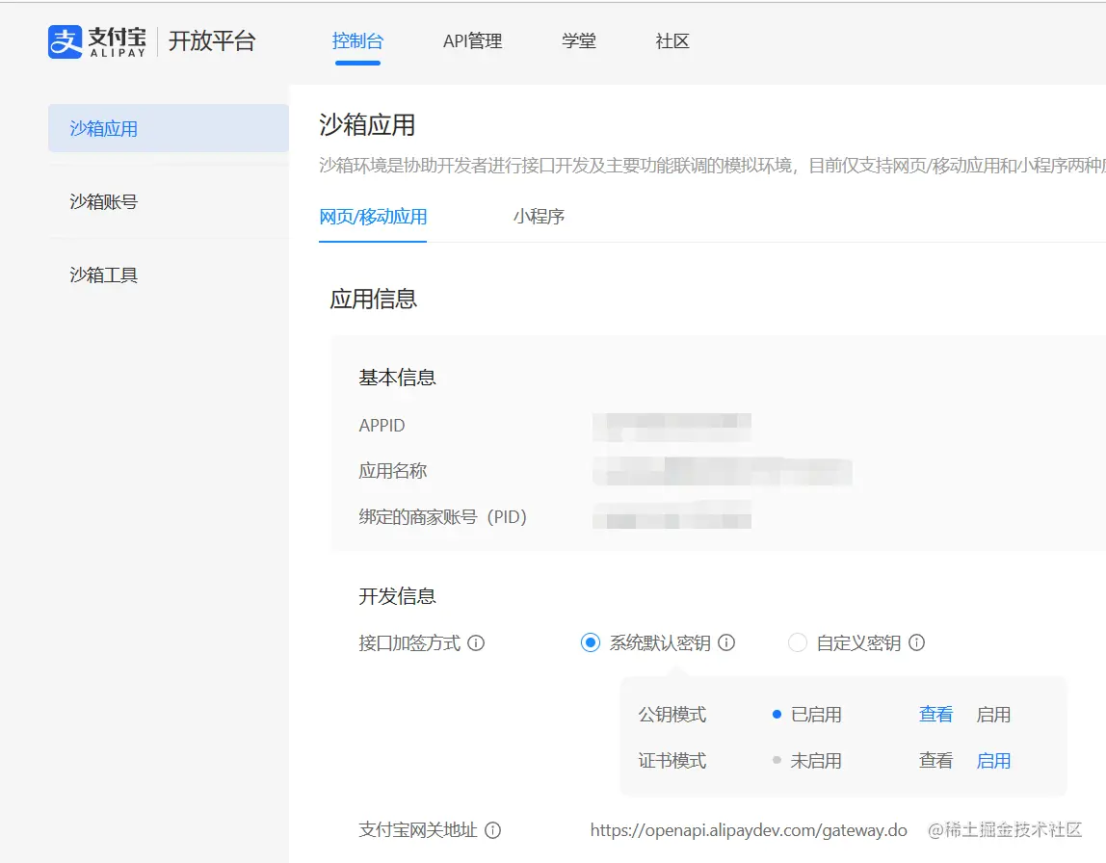Click the 已启用 status text
This screenshot has width=1106, height=863.
point(816,715)
